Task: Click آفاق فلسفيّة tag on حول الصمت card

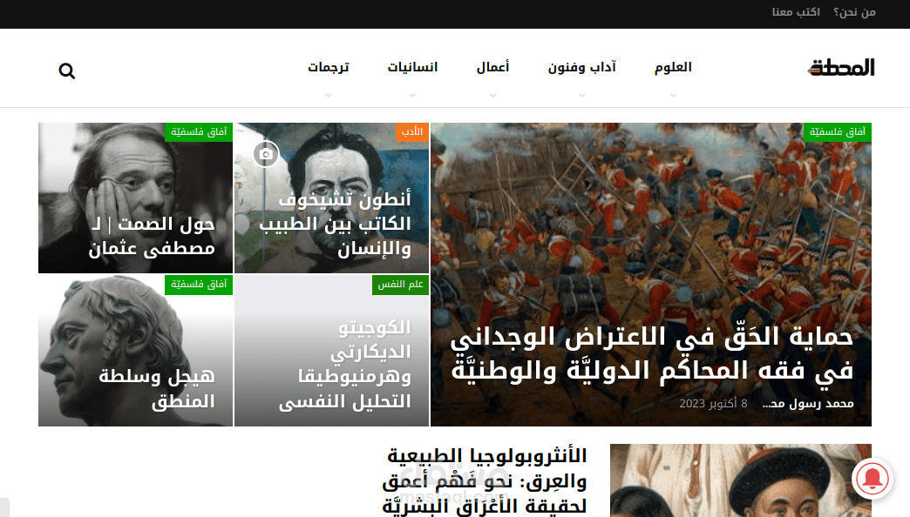Action: click(x=199, y=132)
